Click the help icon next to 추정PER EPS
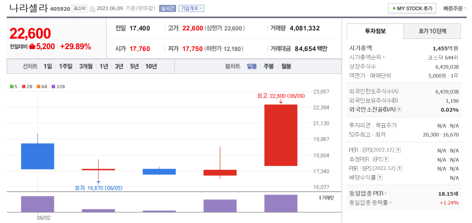472x223 pixels. [x=386, y=159]
